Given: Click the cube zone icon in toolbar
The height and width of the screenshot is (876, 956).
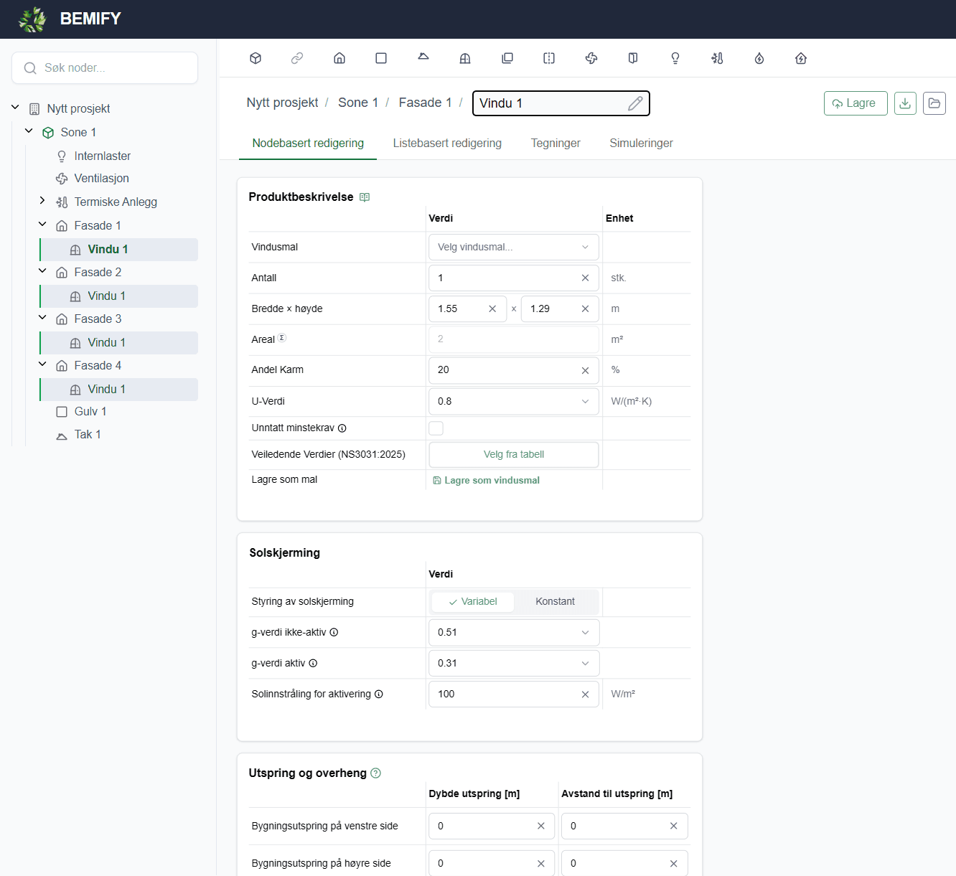Looking at the screenshot, I should click(x=256, y=58).
